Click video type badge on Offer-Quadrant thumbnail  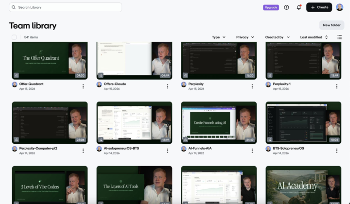coord(17,75)
